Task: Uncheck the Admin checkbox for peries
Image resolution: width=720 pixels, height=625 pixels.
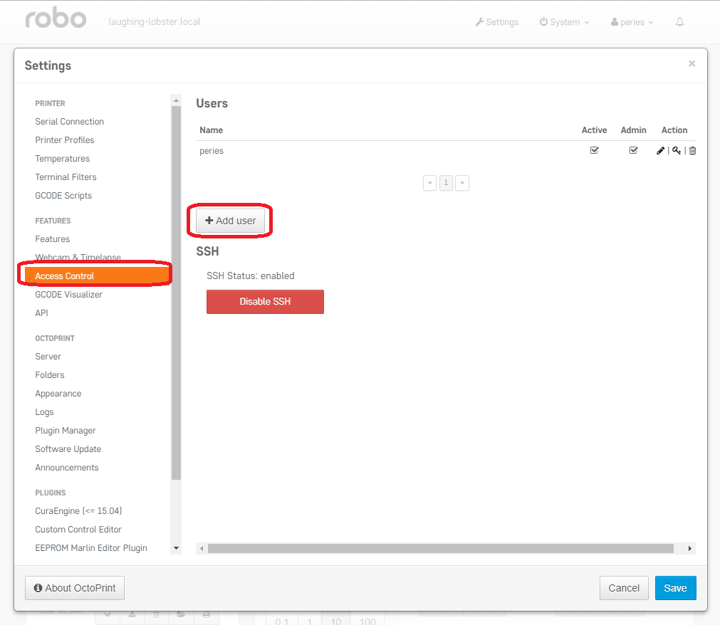Action: click(x=633, y=150)
